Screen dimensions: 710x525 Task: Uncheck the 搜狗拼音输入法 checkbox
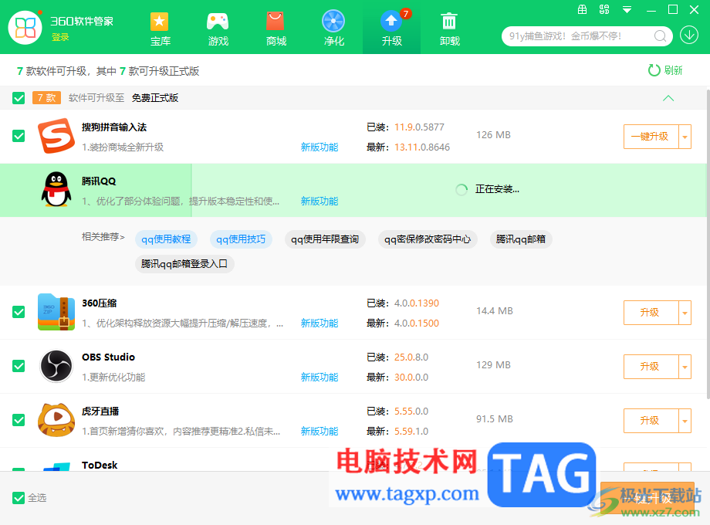point(19,136)
